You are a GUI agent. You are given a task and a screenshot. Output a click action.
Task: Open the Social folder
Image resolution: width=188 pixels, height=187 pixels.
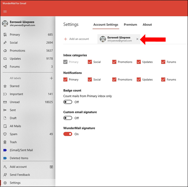(x=28, y=43)
